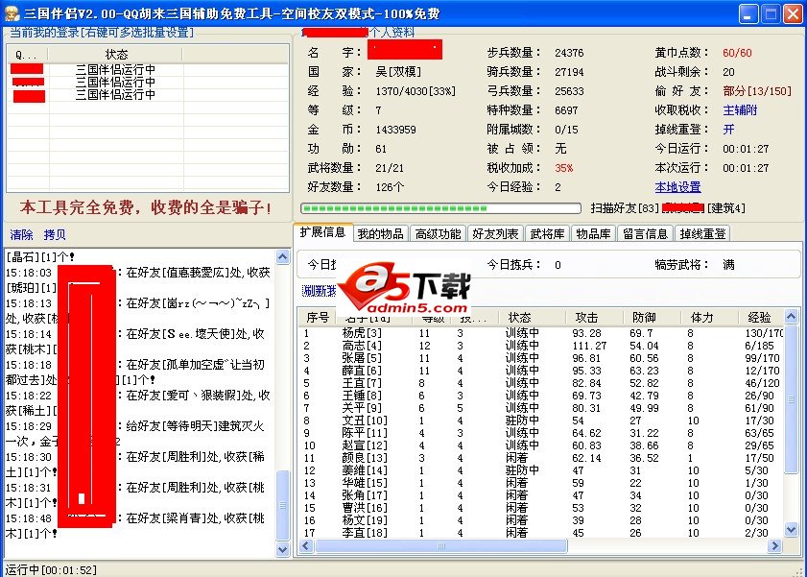Click the generals table horizontal scrollbar thumb

(441, 545)
